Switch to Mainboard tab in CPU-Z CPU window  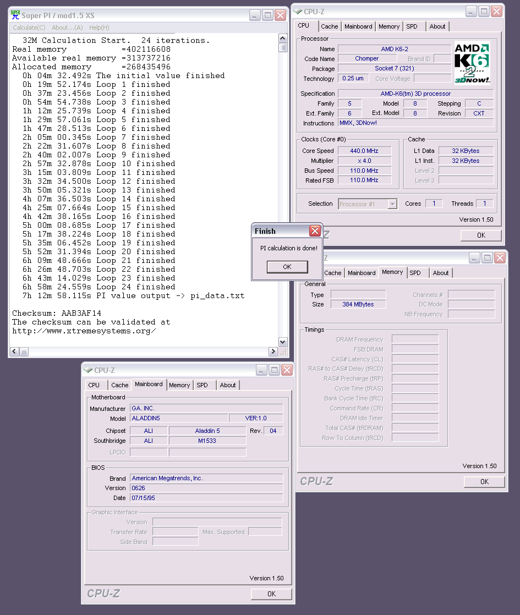[358, 26]
